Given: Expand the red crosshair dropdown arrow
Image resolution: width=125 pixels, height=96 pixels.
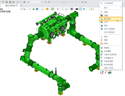Looking at the screenshot, I should [x=60, y=9].
